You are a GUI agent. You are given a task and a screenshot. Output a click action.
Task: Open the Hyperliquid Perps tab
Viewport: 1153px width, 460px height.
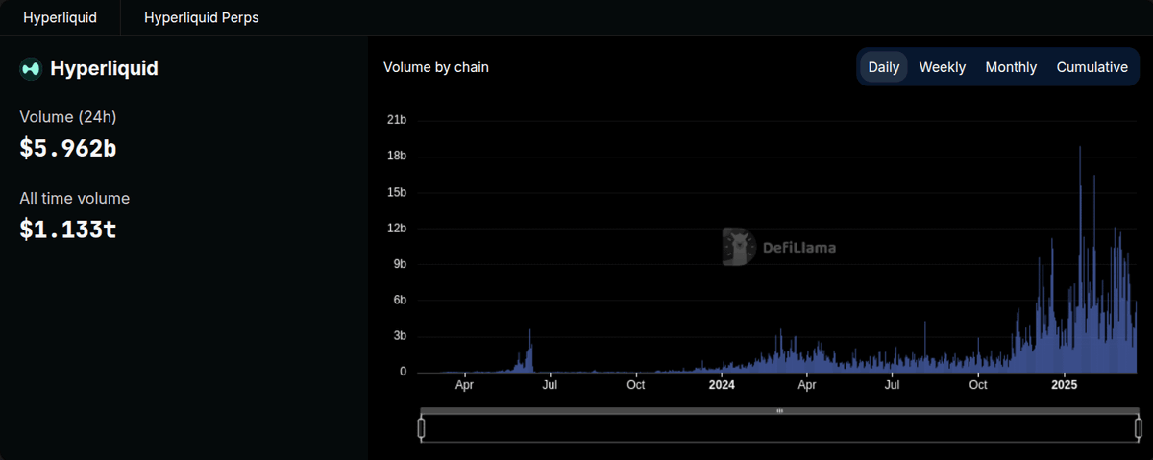[201, 17]
